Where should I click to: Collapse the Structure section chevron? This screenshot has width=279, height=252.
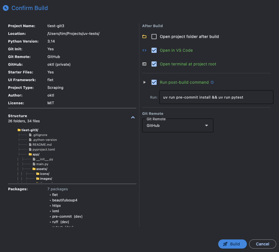pos(133,117)
